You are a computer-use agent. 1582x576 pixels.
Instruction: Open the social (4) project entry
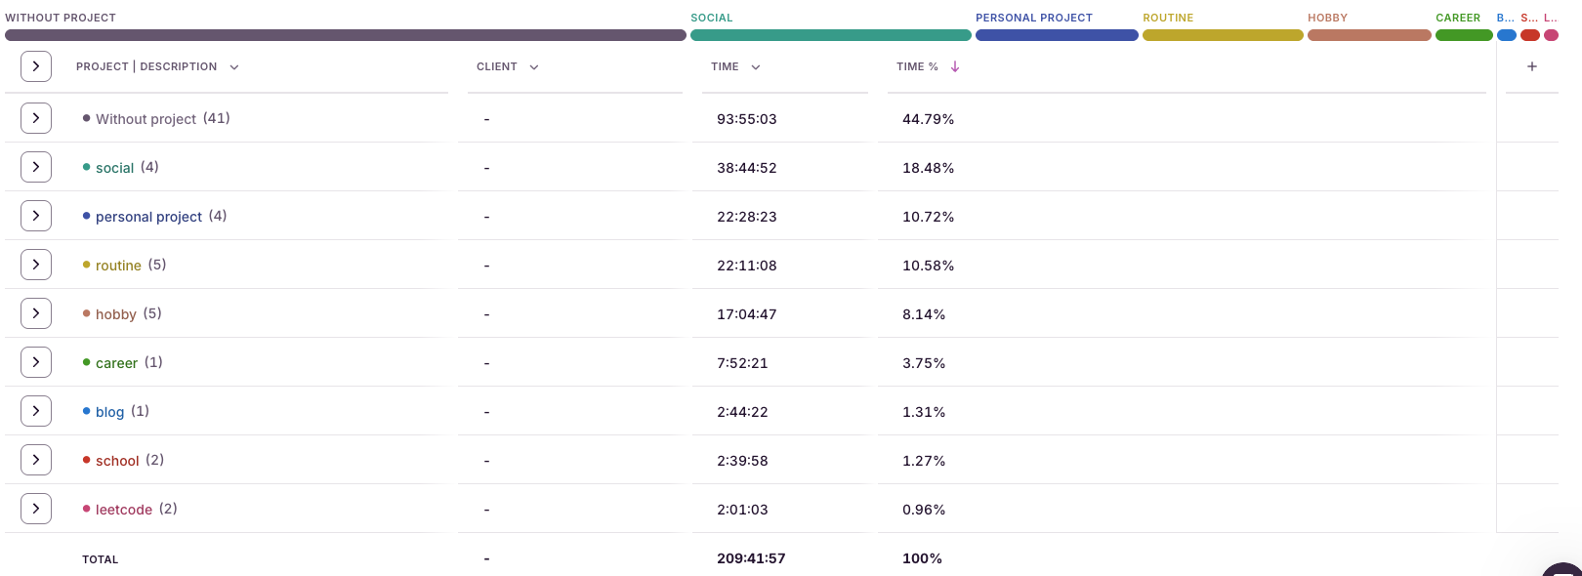coord(121,167)
